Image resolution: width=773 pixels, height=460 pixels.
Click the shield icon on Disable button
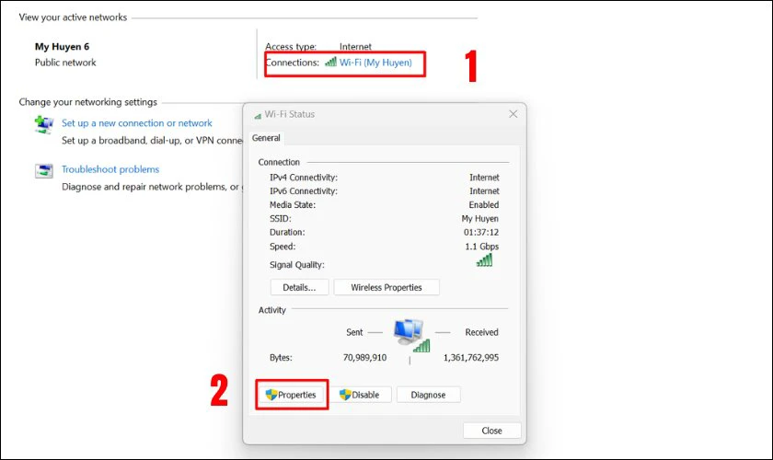[x=345, y=395]
